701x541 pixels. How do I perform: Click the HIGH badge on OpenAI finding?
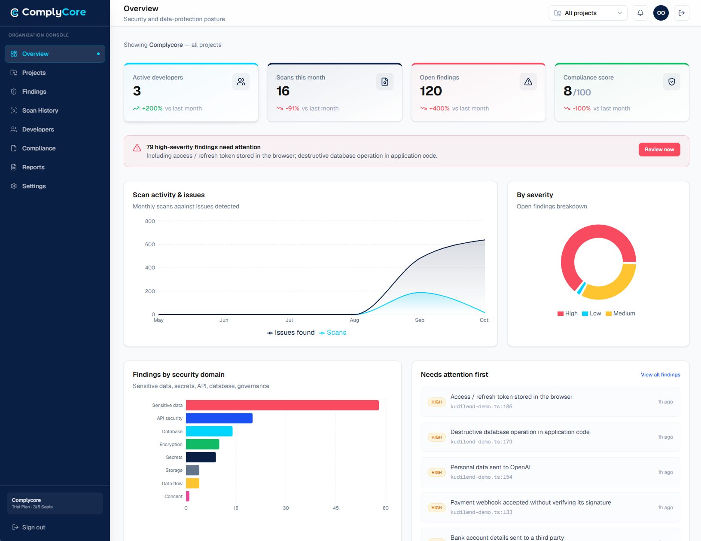(x=436, y=473)
